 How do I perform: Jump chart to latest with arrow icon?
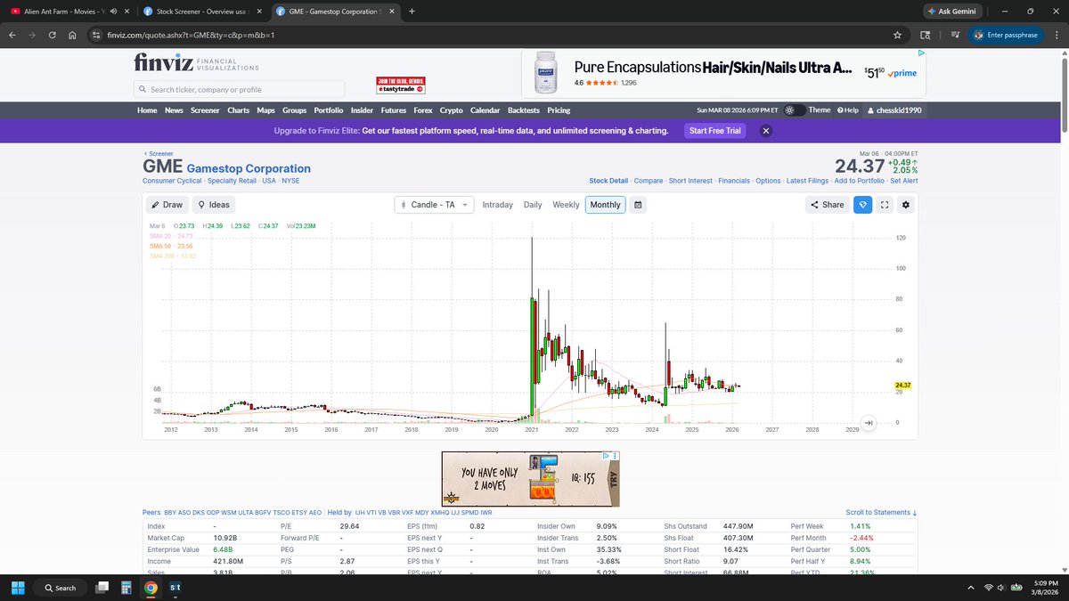point(869,423)
